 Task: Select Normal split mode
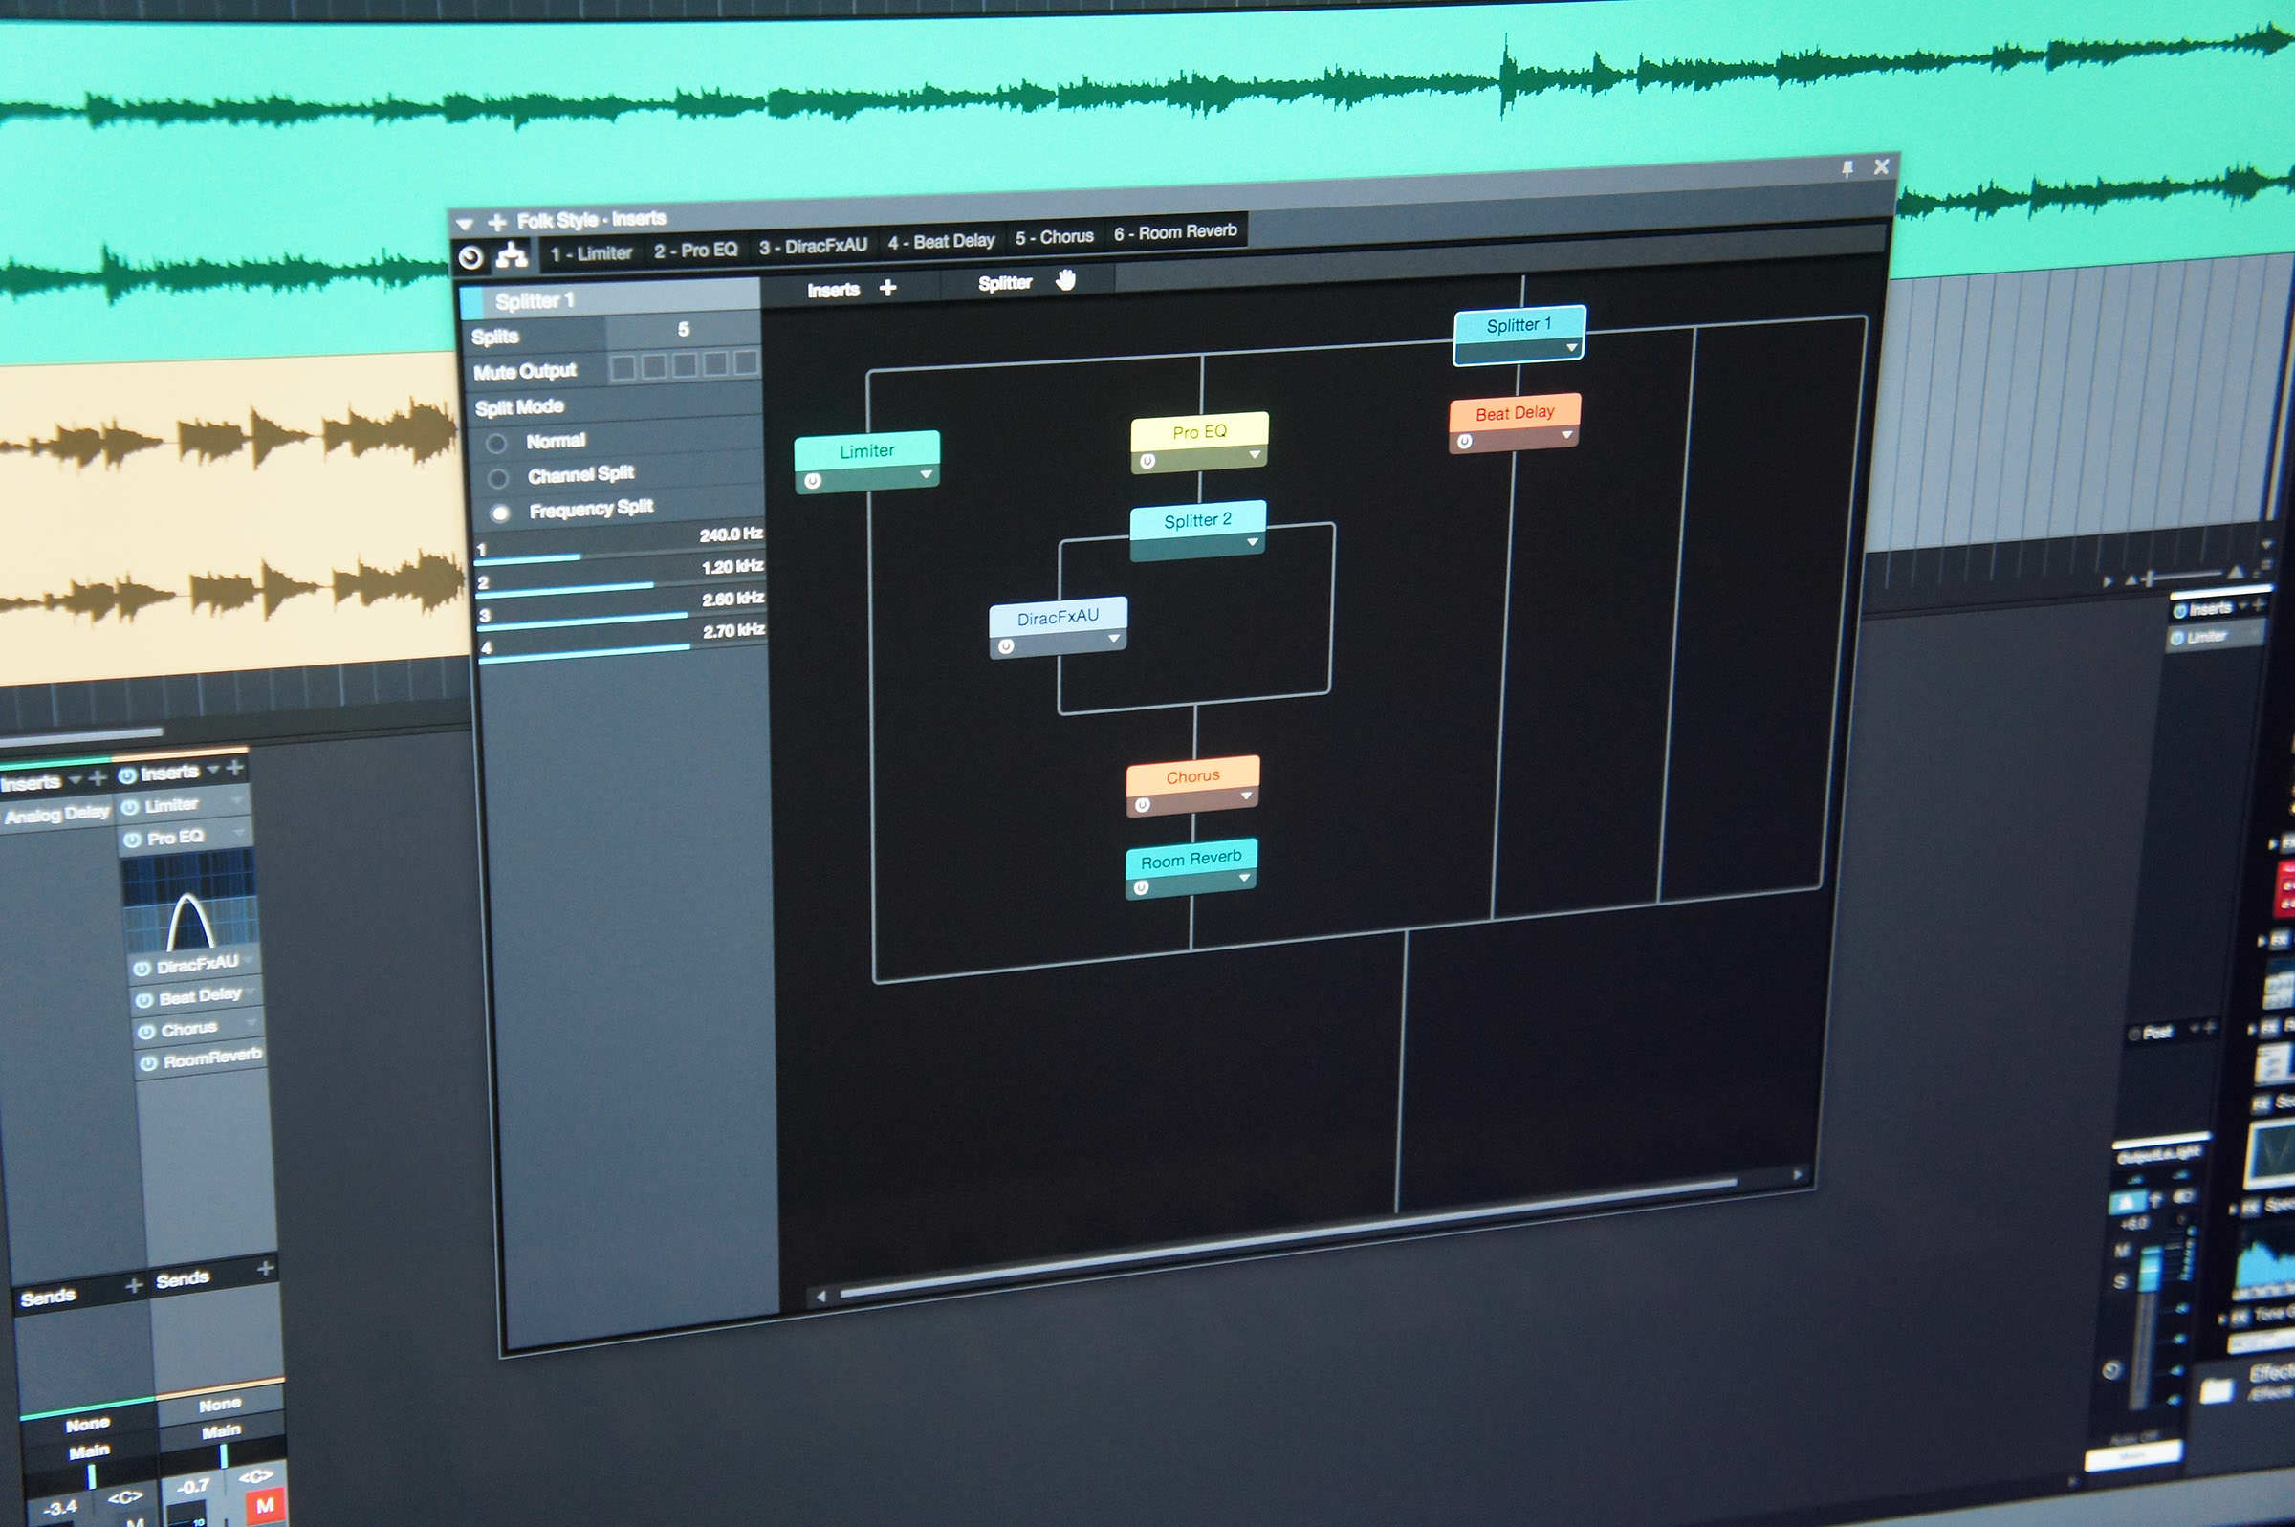click(x=495, y=443)
